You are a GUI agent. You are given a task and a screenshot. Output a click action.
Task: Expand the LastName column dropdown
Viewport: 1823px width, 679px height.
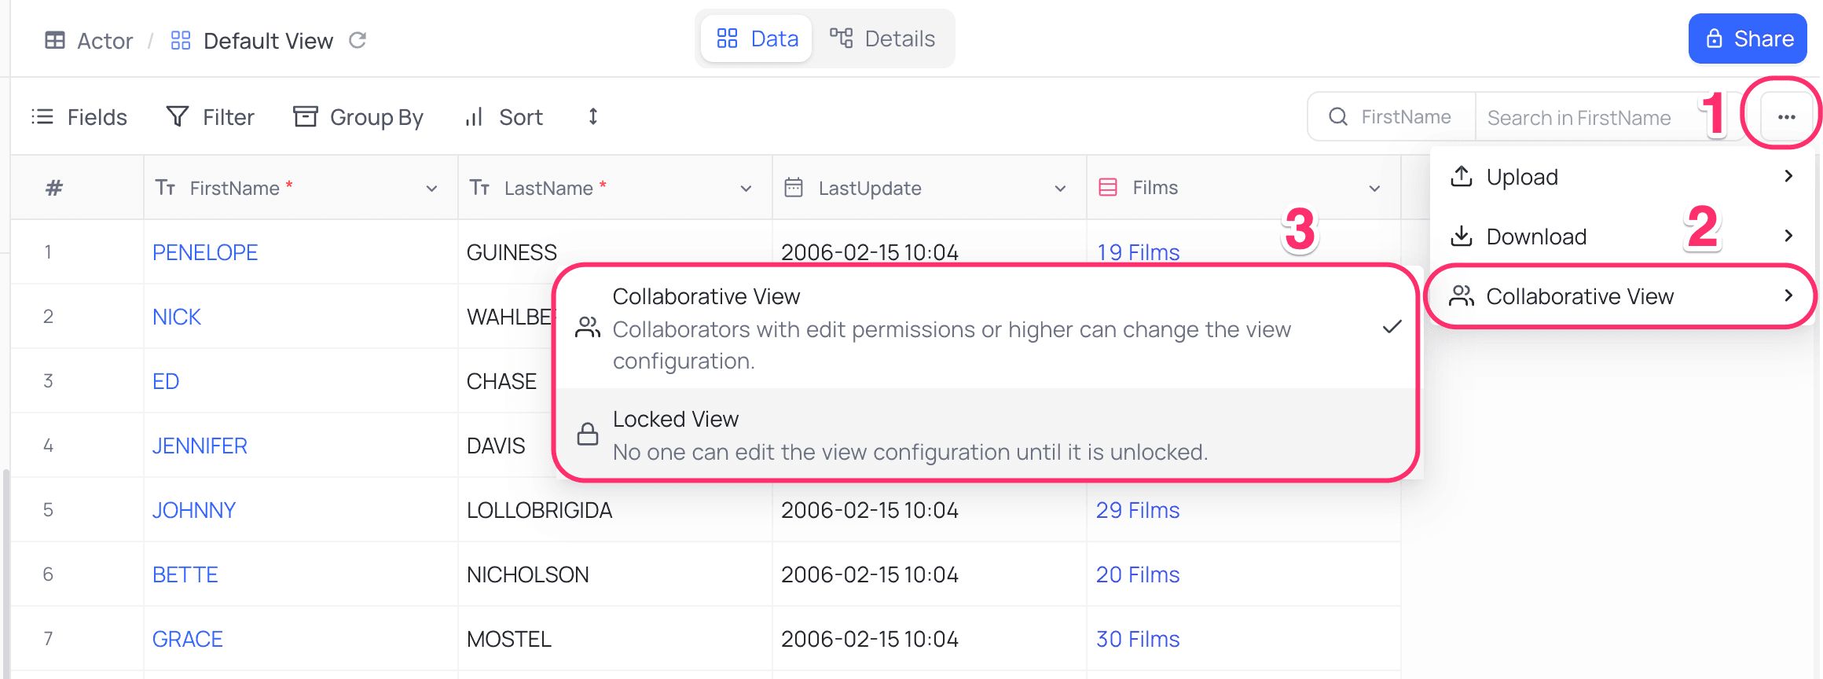point(746,189)
